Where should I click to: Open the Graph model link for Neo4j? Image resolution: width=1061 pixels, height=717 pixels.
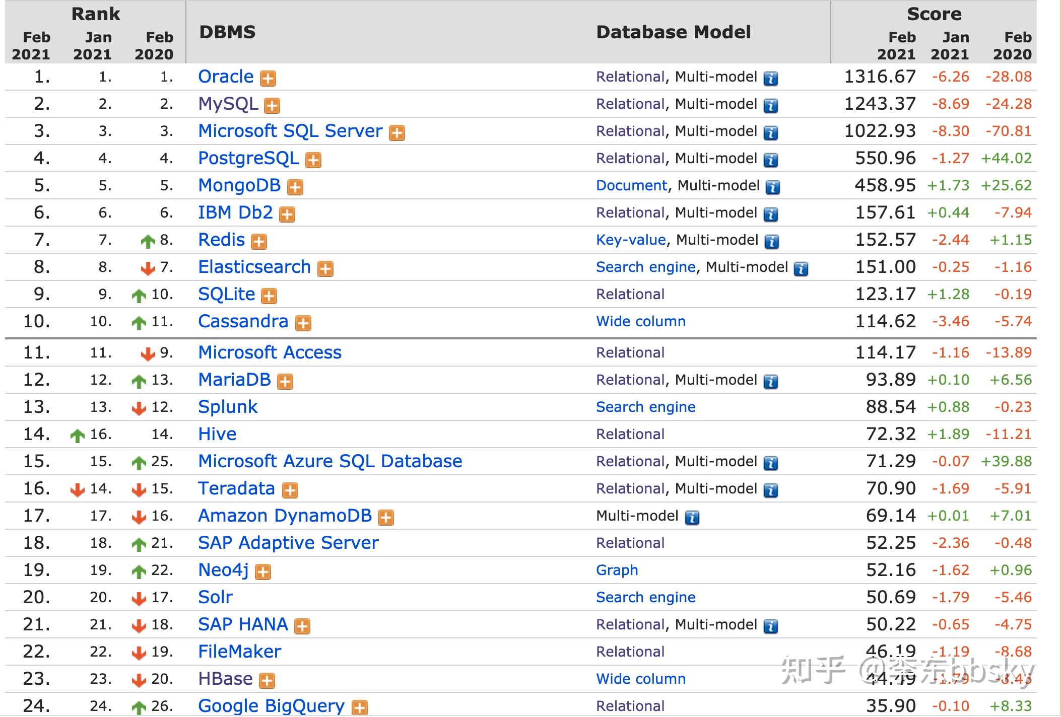(617, 570)
